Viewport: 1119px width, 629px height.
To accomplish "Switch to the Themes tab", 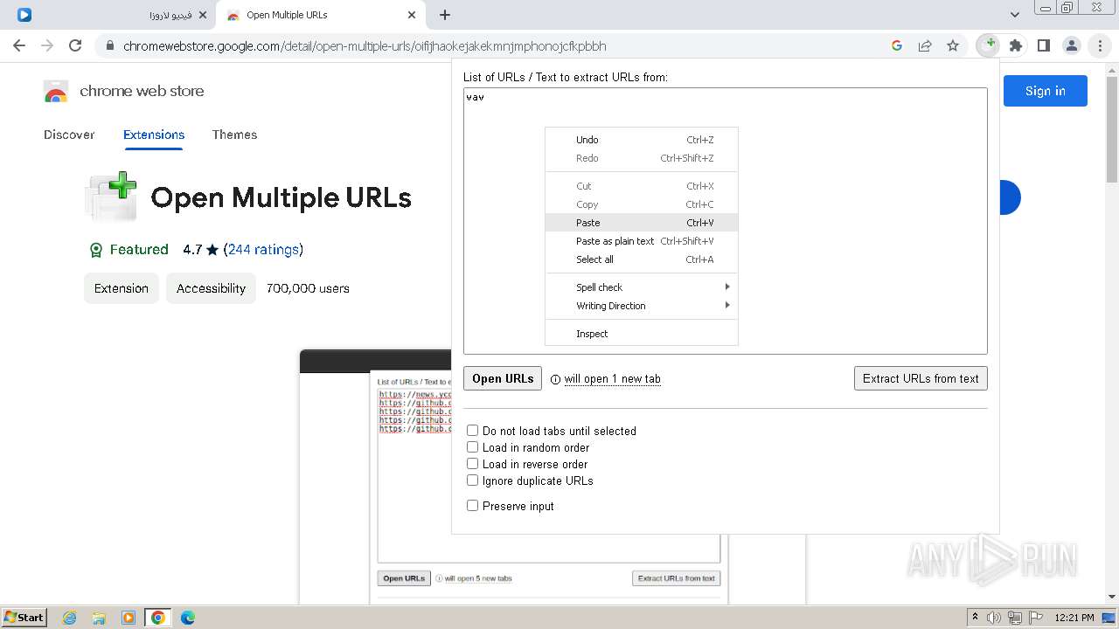I will [234, 135].
